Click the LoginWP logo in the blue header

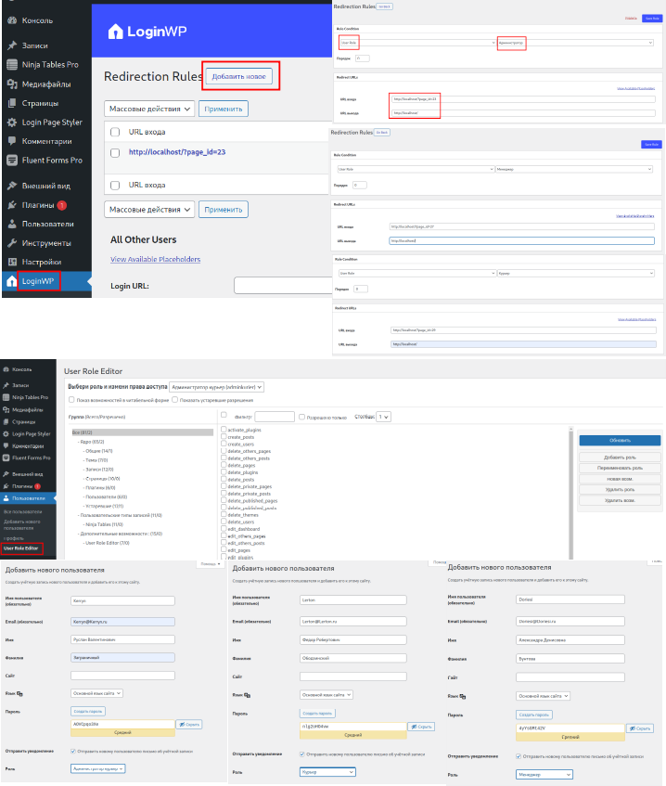pos(147,32)
